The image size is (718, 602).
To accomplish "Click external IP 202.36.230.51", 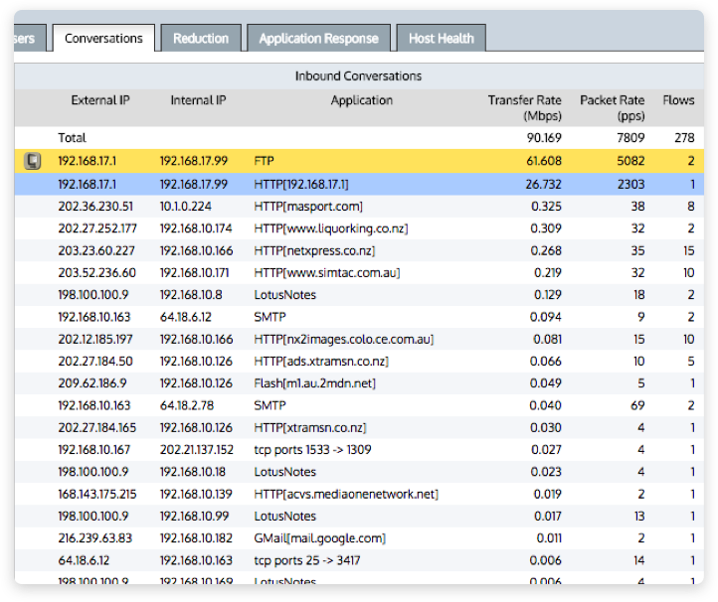I will 94,207.
